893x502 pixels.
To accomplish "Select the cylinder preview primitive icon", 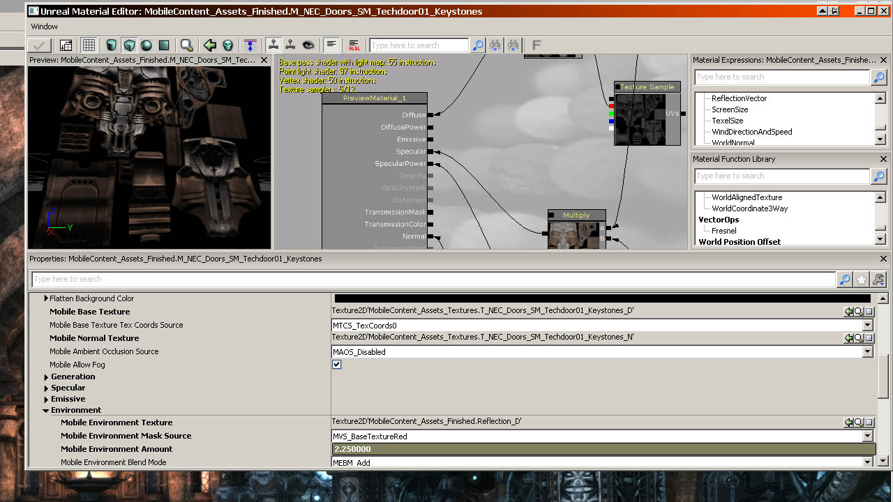I will click(x=112, y=45).
